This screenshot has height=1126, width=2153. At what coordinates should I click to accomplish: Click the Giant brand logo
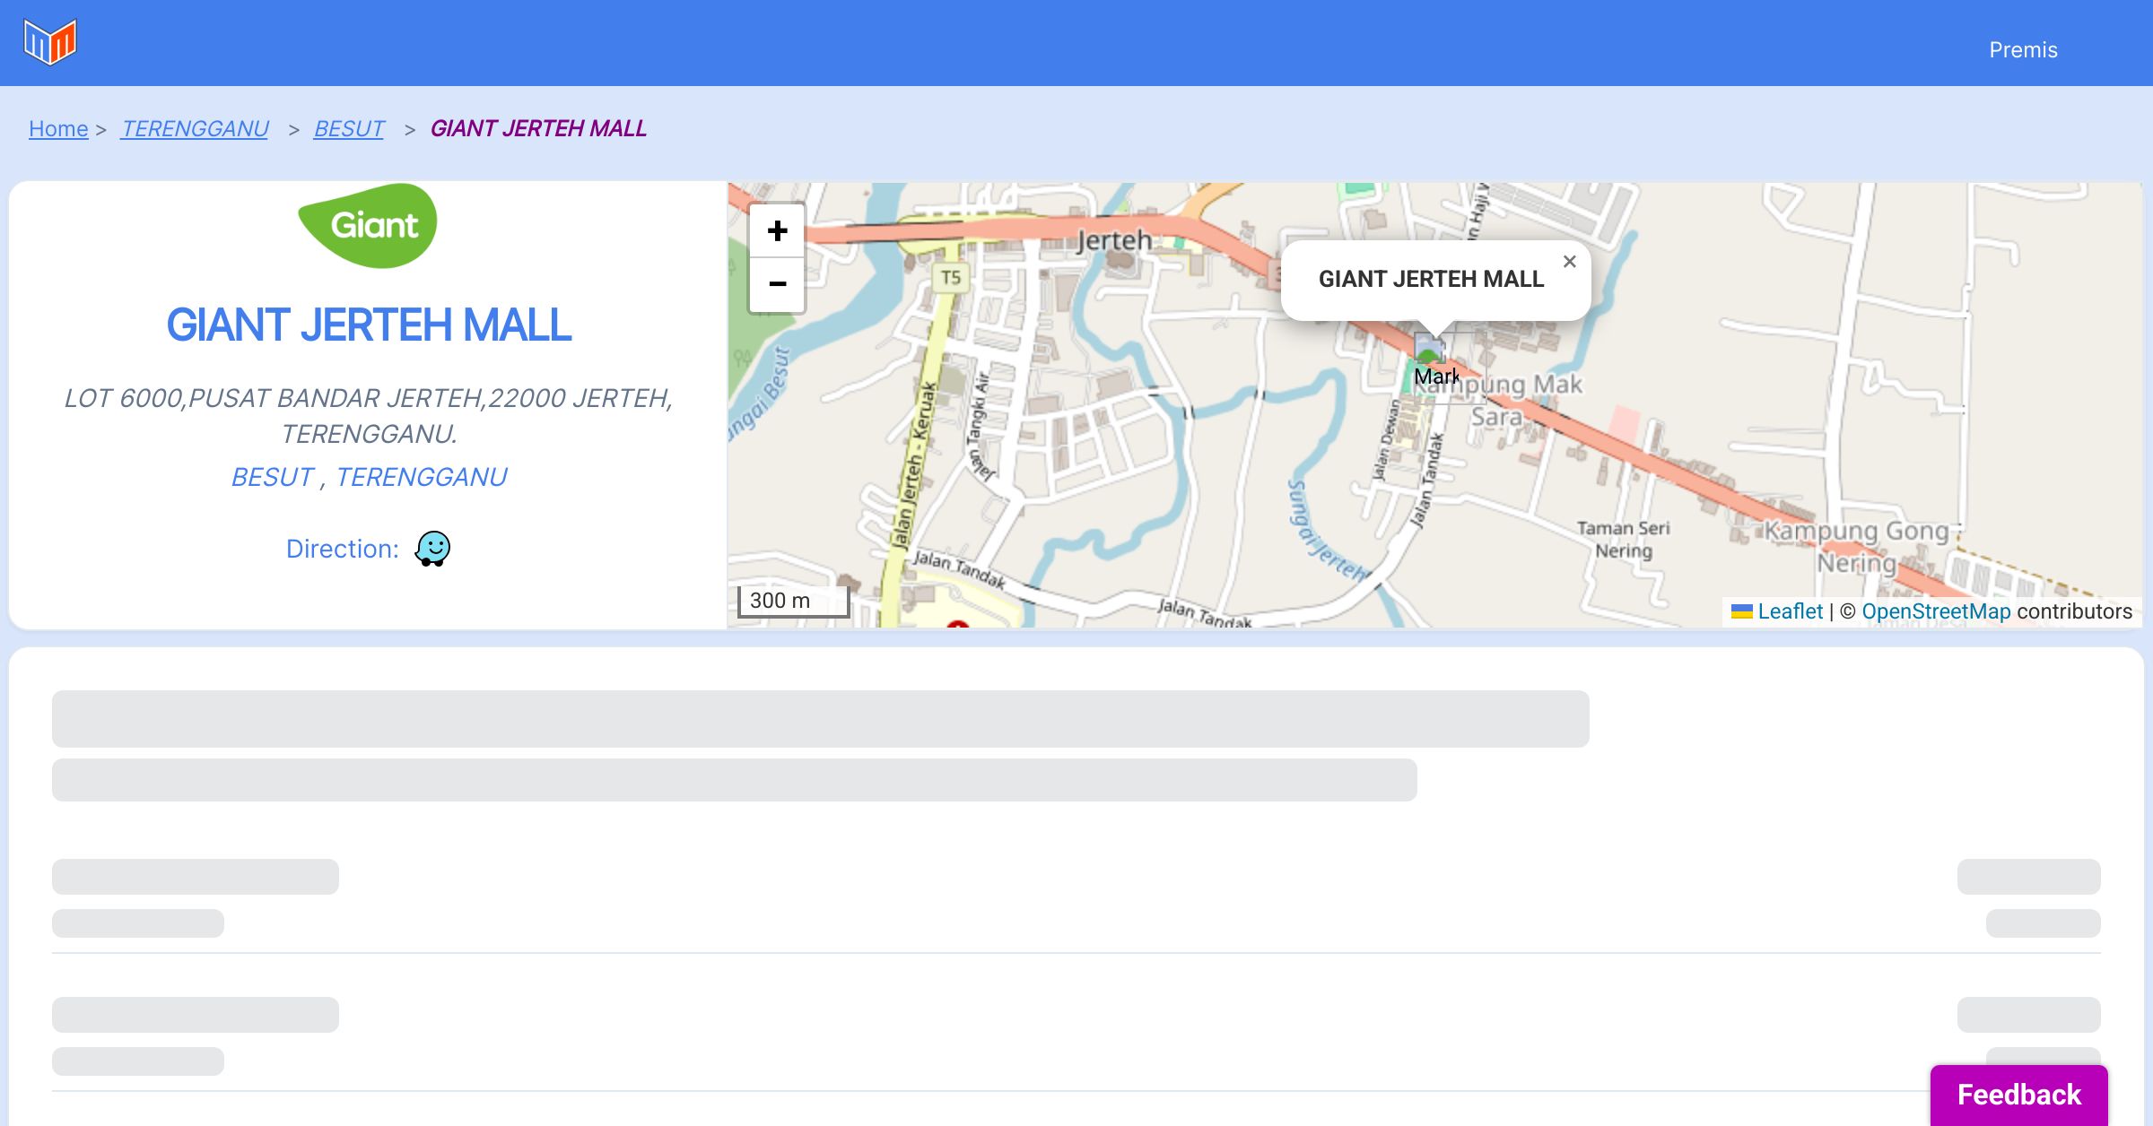click(368, 226)
